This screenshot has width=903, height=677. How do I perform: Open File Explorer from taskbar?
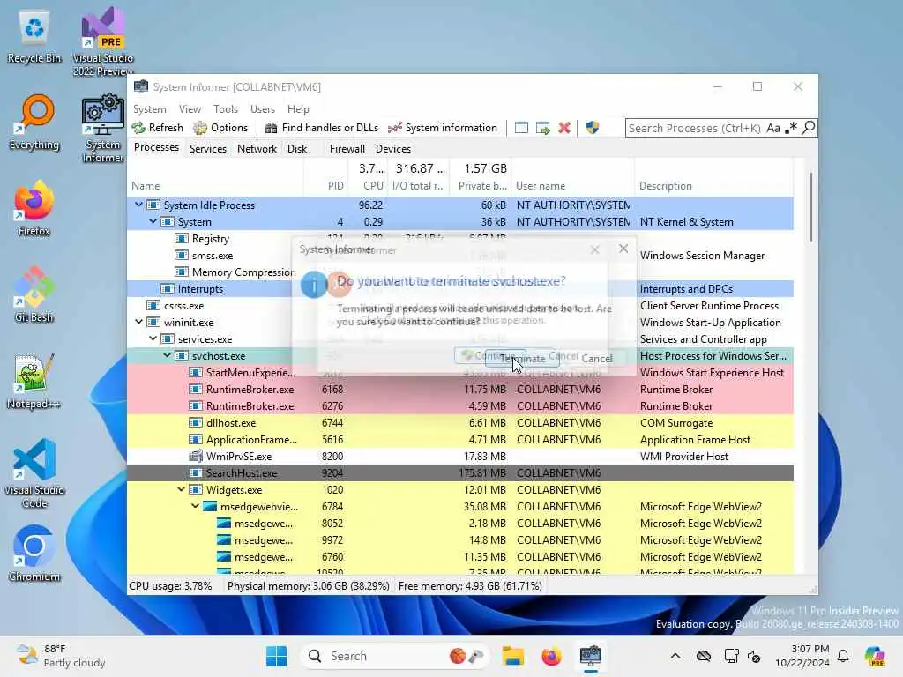pos(512,656)
